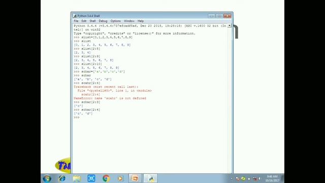Maximize the Python Shell window
Screen dimensions: 325x183
[x=219, y=16]
